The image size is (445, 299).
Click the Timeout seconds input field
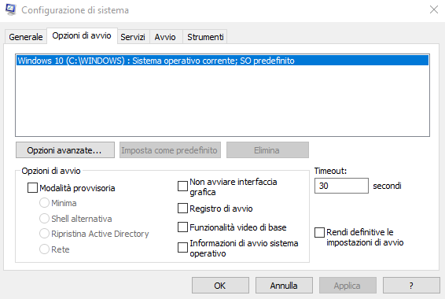[x=341, y=186]
